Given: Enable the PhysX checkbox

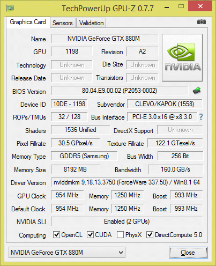Looking at the screenshot, I should (120, 234).
